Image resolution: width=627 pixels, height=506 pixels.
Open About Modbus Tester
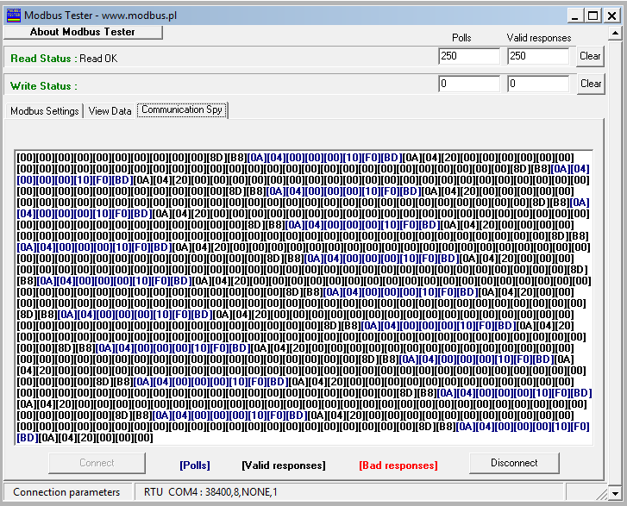[x=83, y=32]
